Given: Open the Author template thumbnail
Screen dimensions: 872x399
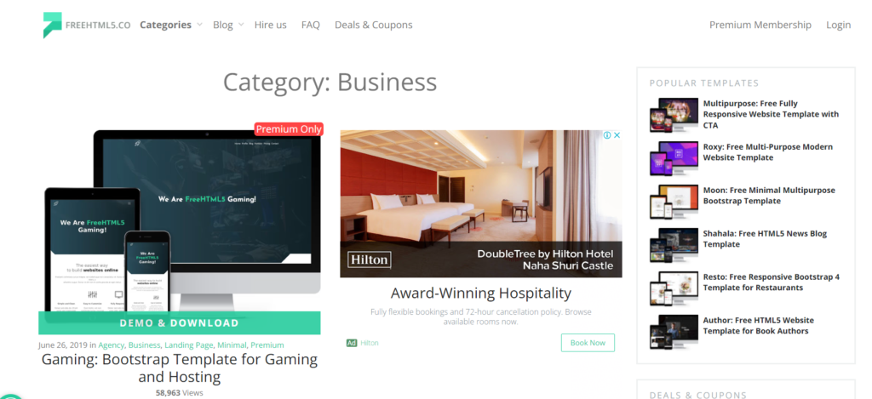Looking at the screenshot, I should (674, 331).
